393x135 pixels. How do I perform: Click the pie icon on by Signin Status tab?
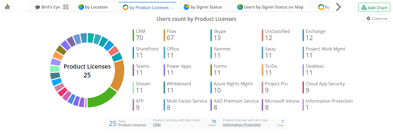187,7
